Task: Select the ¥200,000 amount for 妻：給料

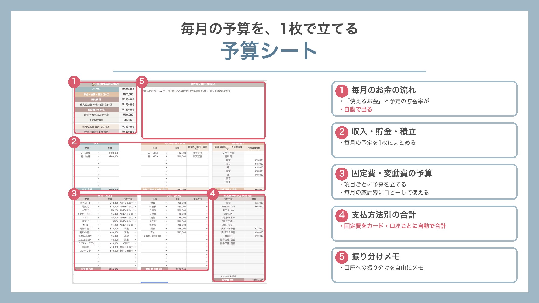Action: 113,156
